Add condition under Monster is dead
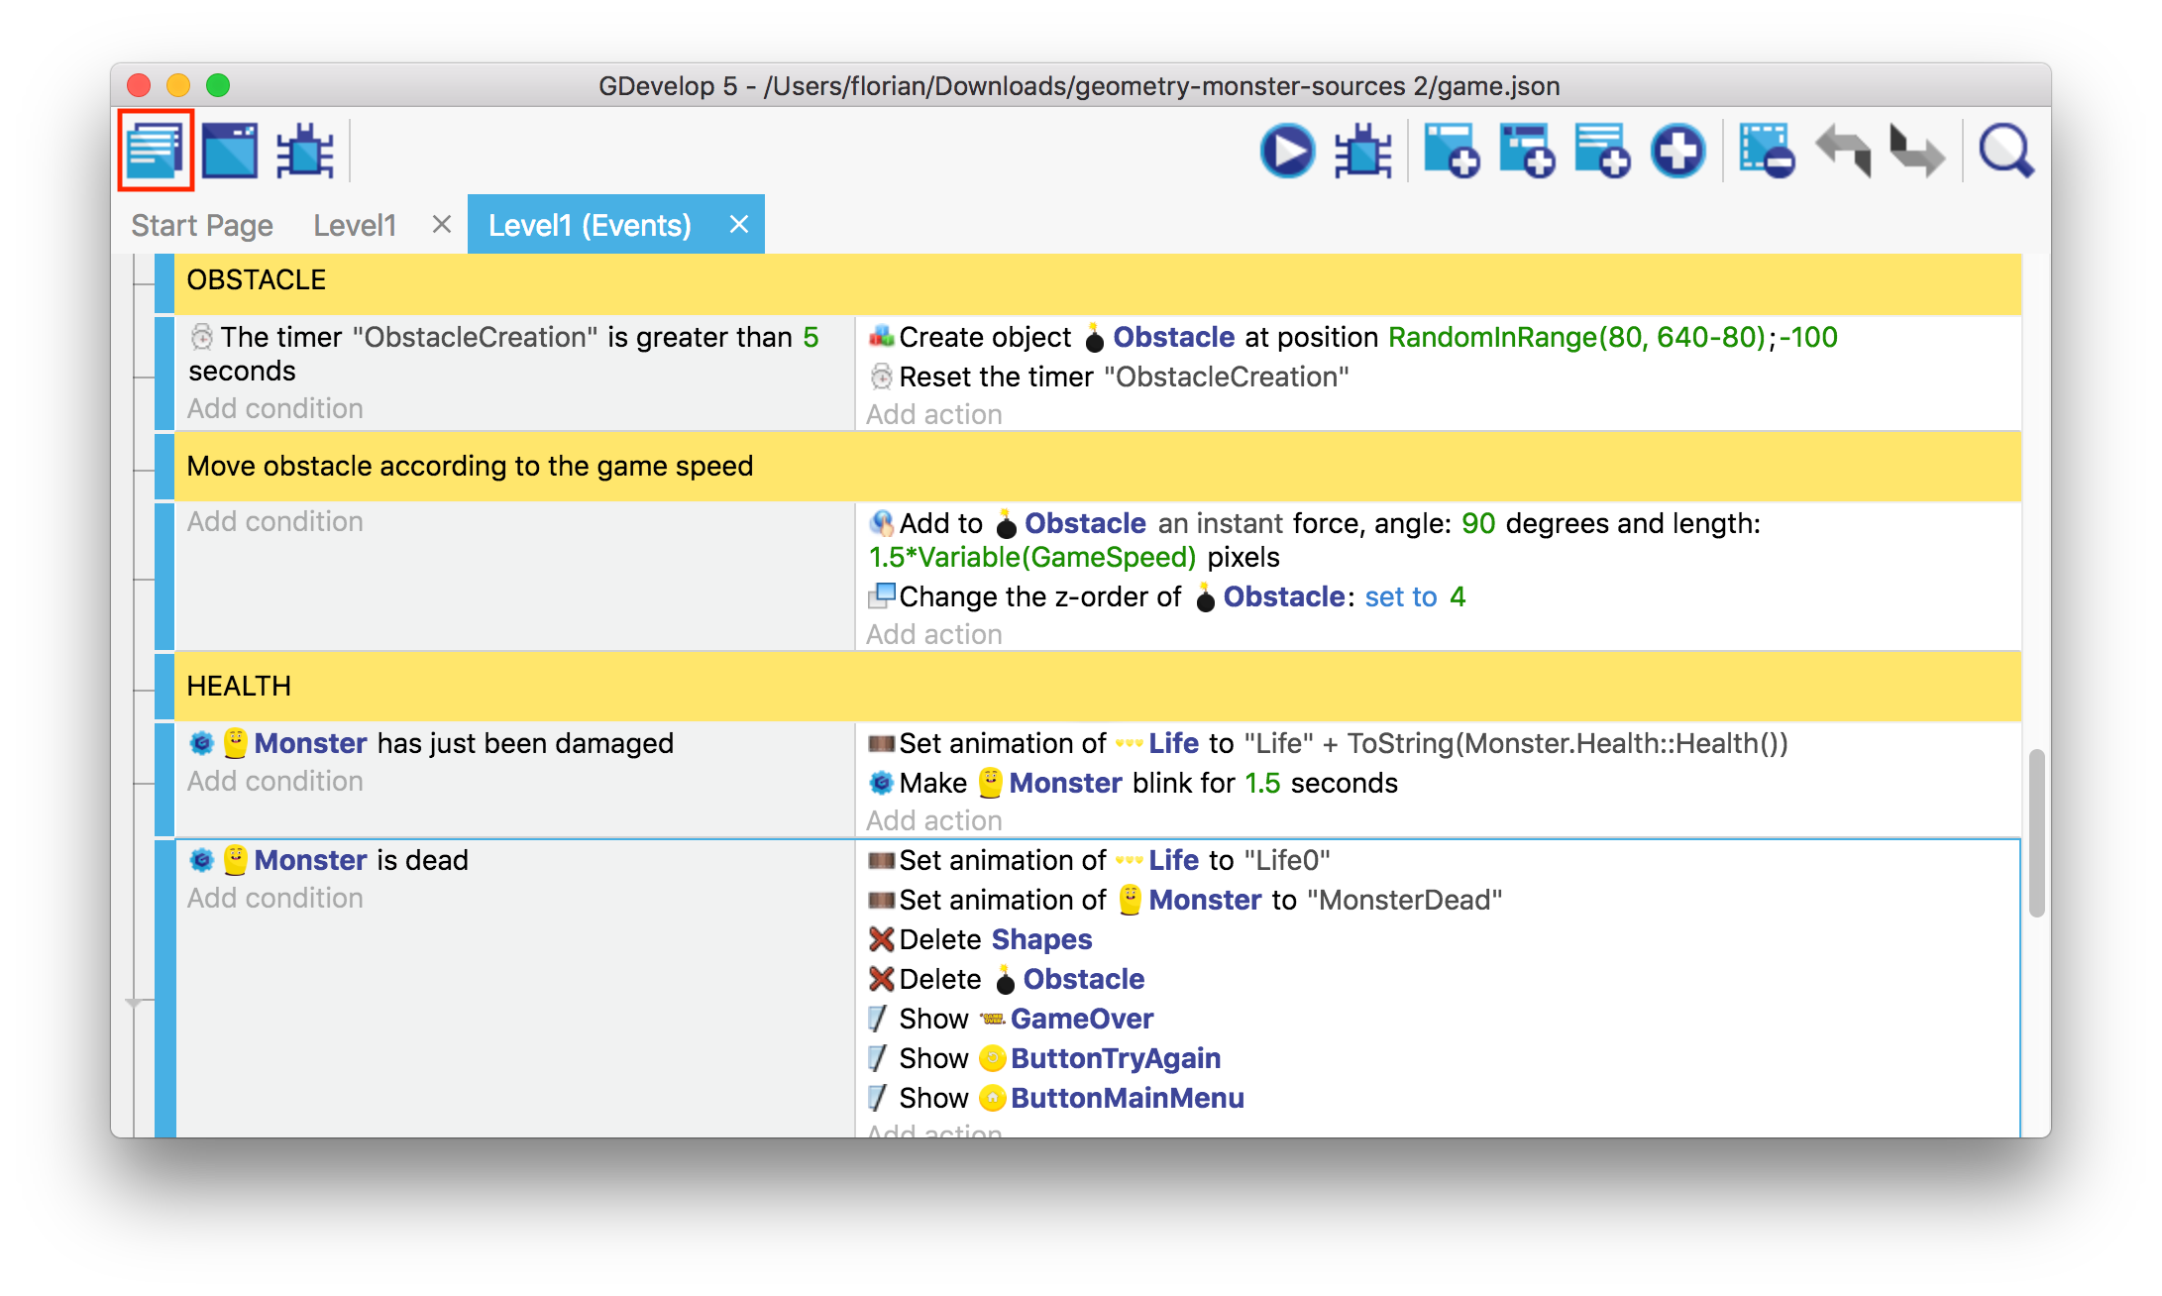 pyautogui.click(x=275, y=898)
